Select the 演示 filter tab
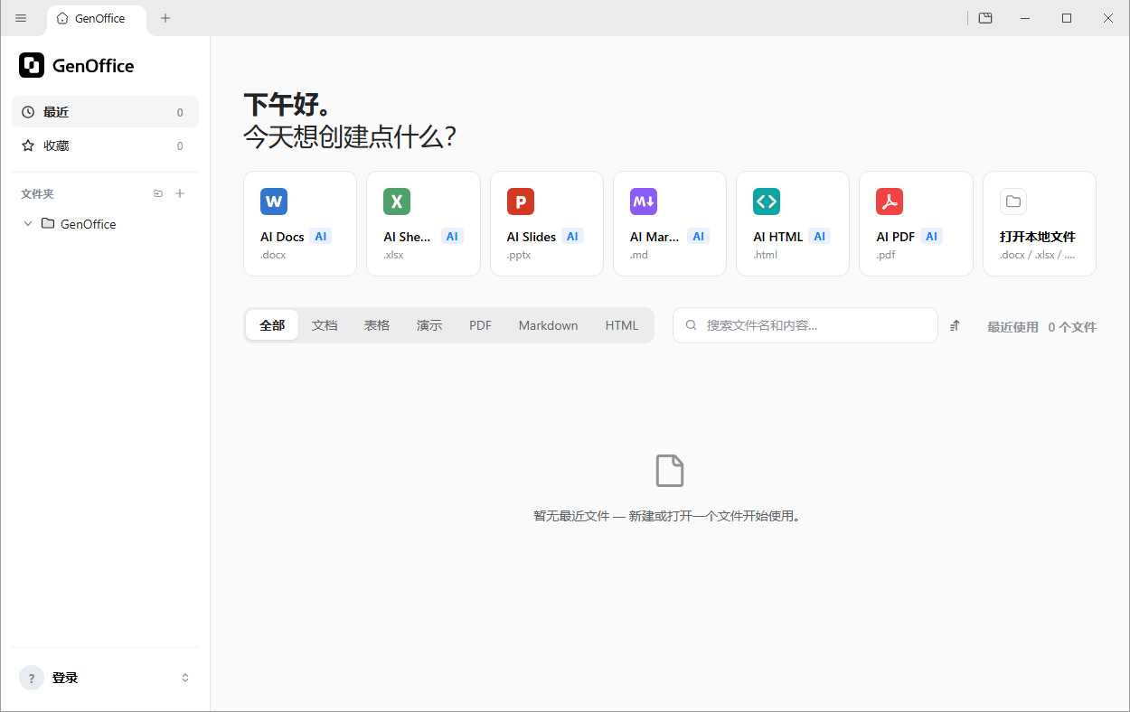1130x712 pixels. tap(429, 325)
